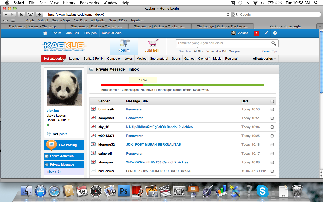The image size is (323, 202).
Task: Click the Groupee search filter
Action: pyautogui.click(x=234, y=51)
